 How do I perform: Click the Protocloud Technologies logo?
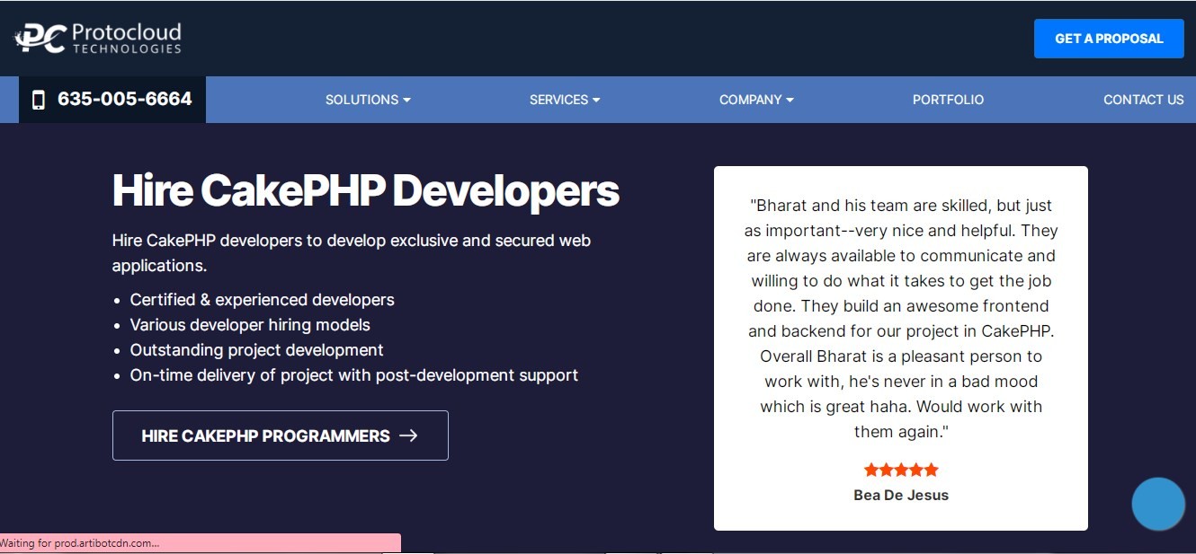coord(98,38)
